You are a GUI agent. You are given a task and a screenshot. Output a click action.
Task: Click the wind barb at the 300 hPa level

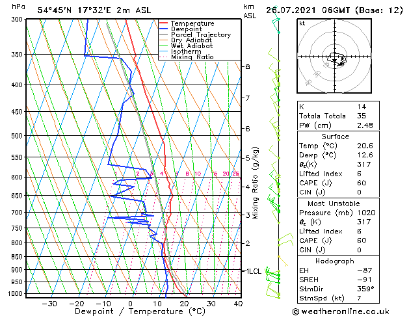pyautogui.click(x=276, y=21)
